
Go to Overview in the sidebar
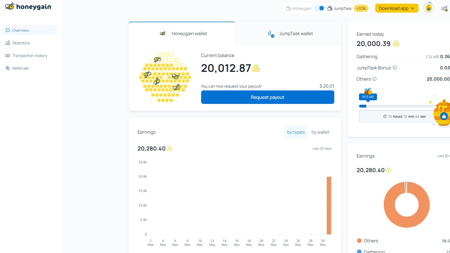coord(30,30)
